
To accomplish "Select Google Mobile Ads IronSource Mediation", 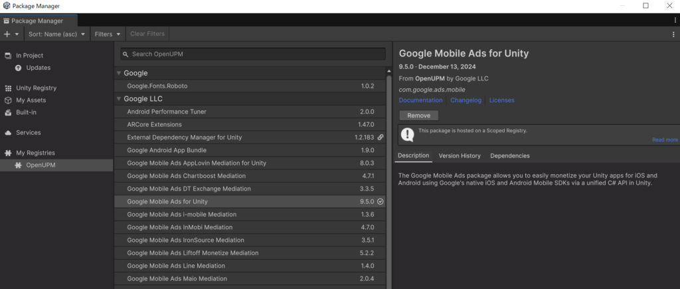I will click(x=250, y=240).
